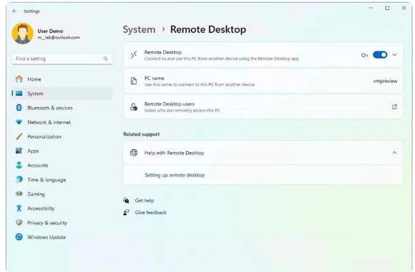Click the Find a setting search box

tap(56, 59)
